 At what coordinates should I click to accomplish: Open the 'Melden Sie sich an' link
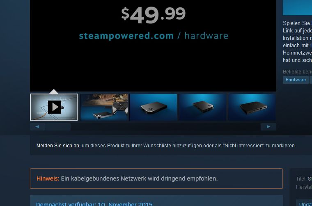(x=58, y=146)
